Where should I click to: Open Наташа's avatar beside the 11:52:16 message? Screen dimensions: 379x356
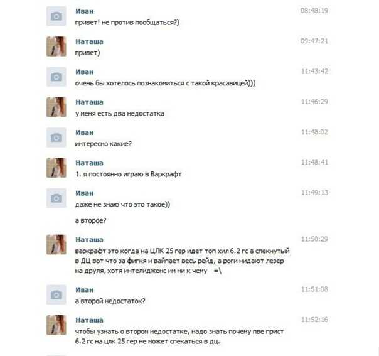(56, 325)
